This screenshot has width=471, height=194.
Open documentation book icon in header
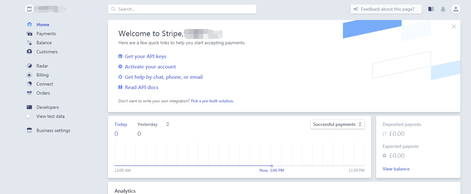coord(431,9)
